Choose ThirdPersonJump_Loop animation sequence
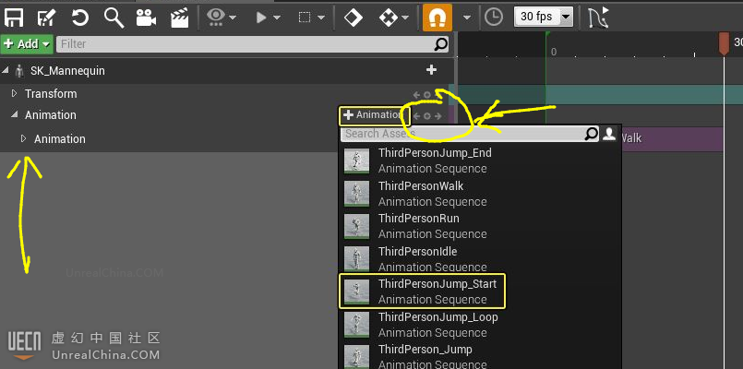The height and width of the screenshot is (369, 743). [x=480, y=325]
